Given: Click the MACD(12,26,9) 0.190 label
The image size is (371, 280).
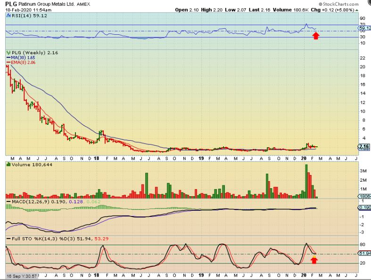Looking at the screenshot, I should tap(39, 202).
